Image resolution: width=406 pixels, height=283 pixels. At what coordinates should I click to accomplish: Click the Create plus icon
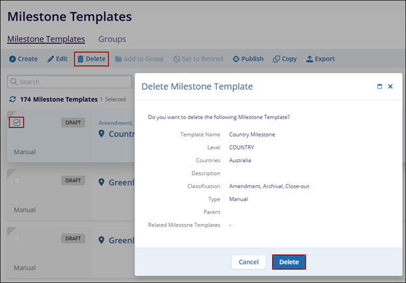tap(12, 59)
